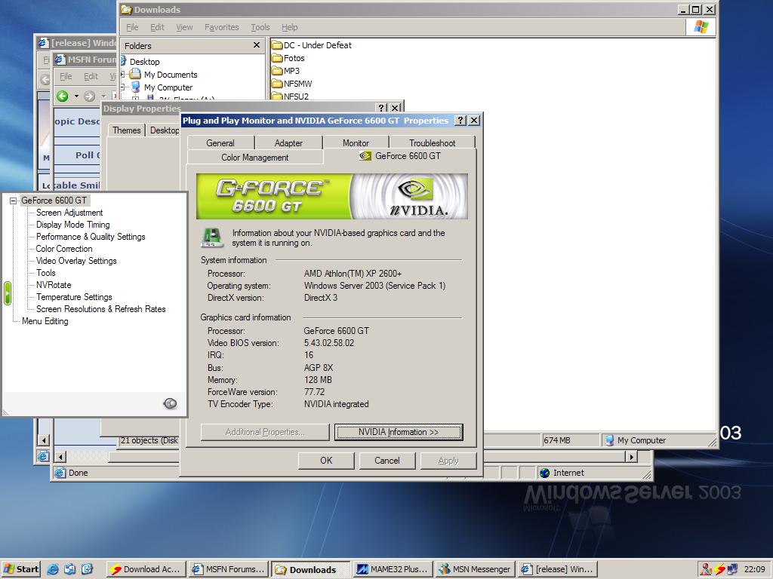Image resolution: width=773 pixels, height=579 pixels.
Task: Open Video Overlay Settings
Action: 76,261
